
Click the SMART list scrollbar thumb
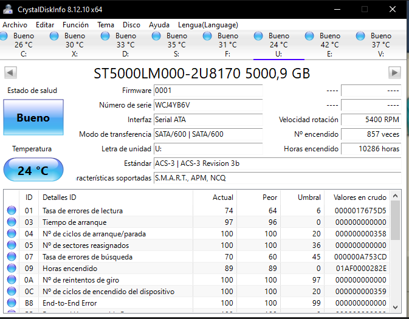pos(396,220)
